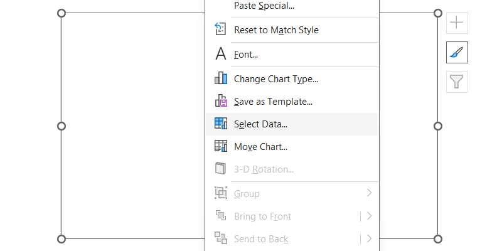Expand the Send to Back submenu arrow
The image size is (502, 251).
[x=370, y=238]
